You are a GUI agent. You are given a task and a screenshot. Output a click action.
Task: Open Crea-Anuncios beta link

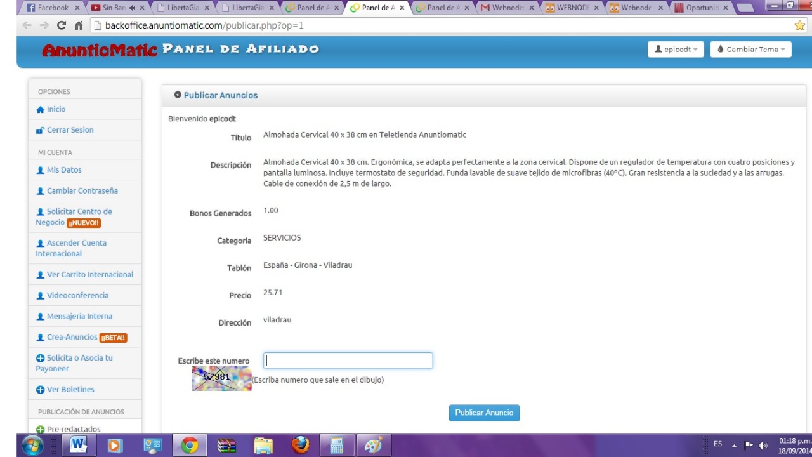[72, 338]
